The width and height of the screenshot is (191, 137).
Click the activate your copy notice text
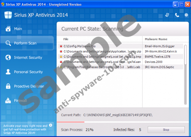point(25,129)
